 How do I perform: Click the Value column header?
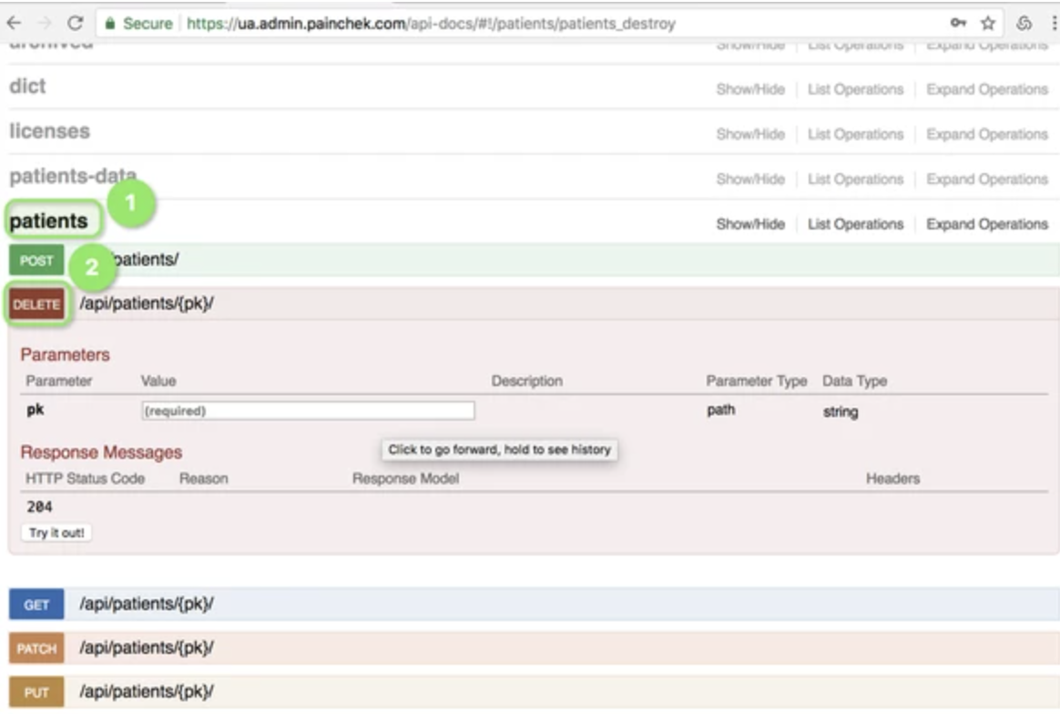pos(158,381)
